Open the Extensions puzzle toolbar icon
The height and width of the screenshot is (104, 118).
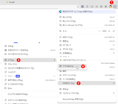pos(87,7)
